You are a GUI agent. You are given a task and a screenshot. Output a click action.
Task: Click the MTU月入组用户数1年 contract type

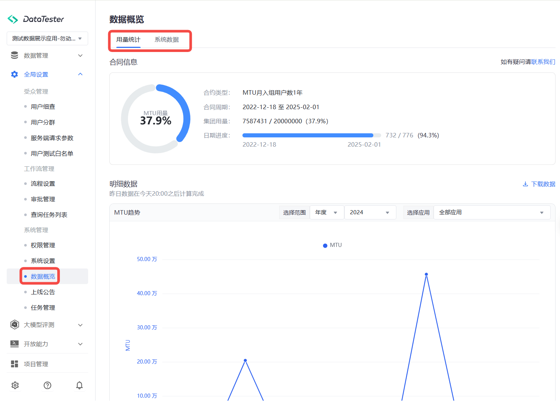(x=273, y=92)
